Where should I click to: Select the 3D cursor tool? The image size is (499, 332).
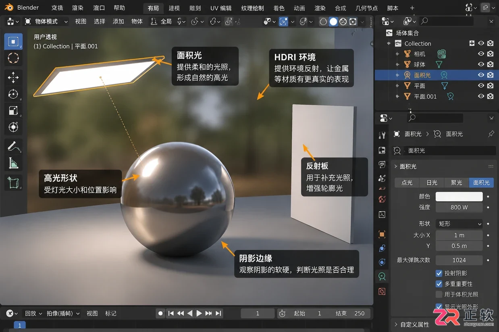[13, 58]
